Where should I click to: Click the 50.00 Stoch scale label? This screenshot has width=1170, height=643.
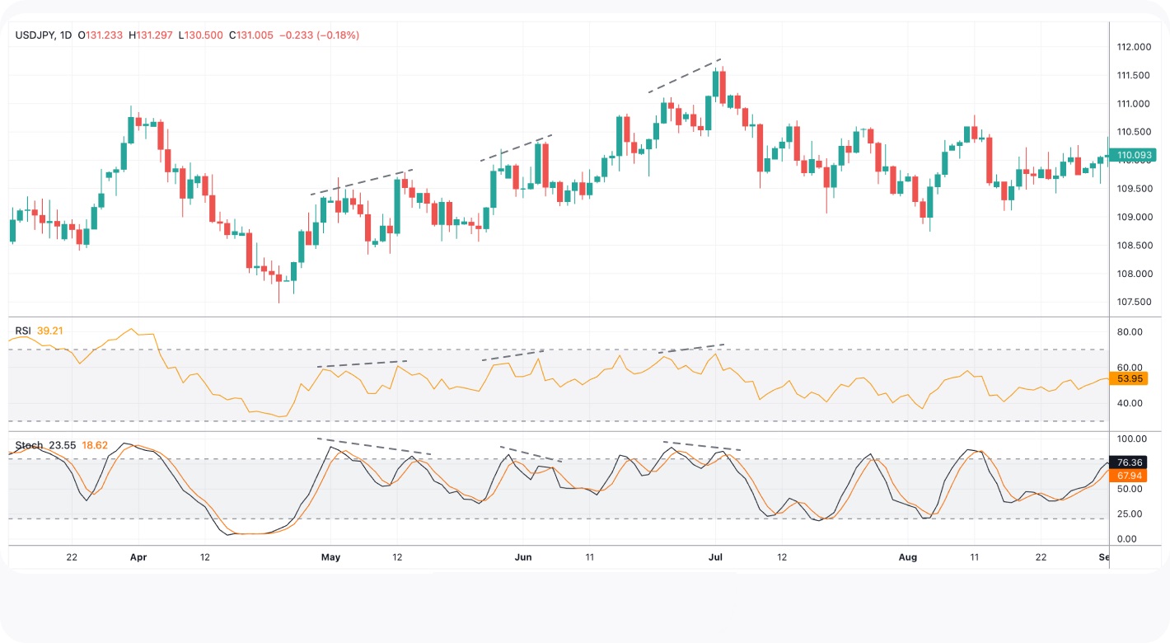(x=1130, y=489)
